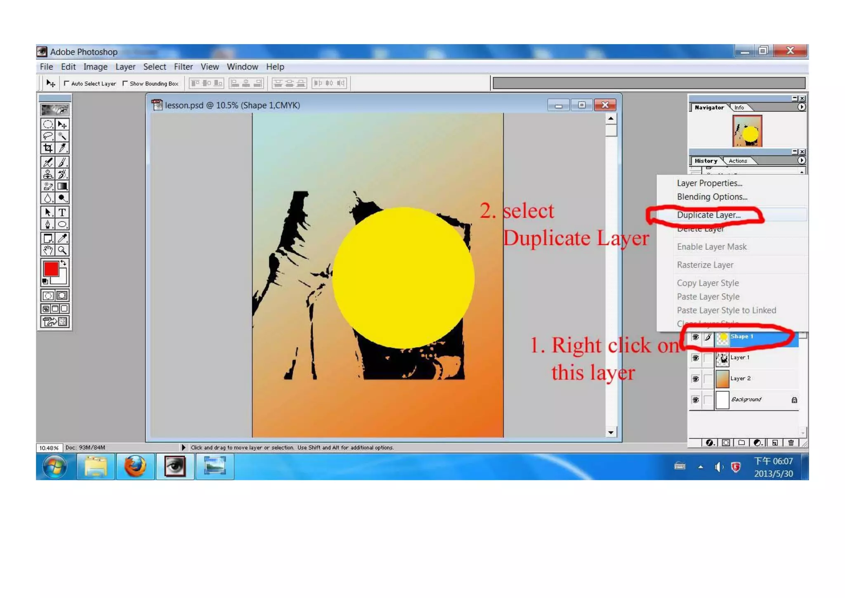The width and height of the screenshot is (845, 598).
Task: Click the swap foreground/background colors arrow
Action: pyautogui.click(x=63, y=262)
